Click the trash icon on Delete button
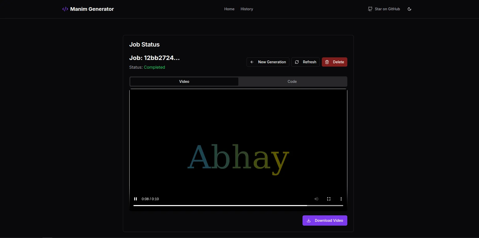Viewport: 479px width, 238px height. coord(327,62)
